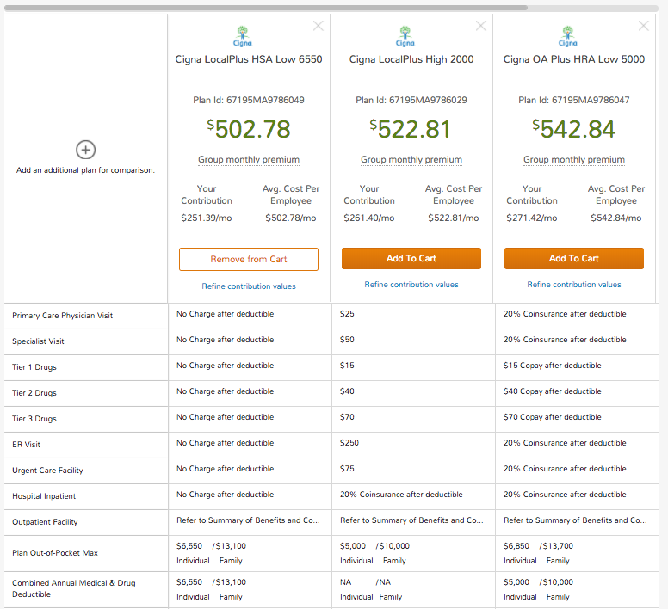Select plan title Cigna OA Plus HRA Low 5000
The image size is (668, 609).
pos(574,59)
